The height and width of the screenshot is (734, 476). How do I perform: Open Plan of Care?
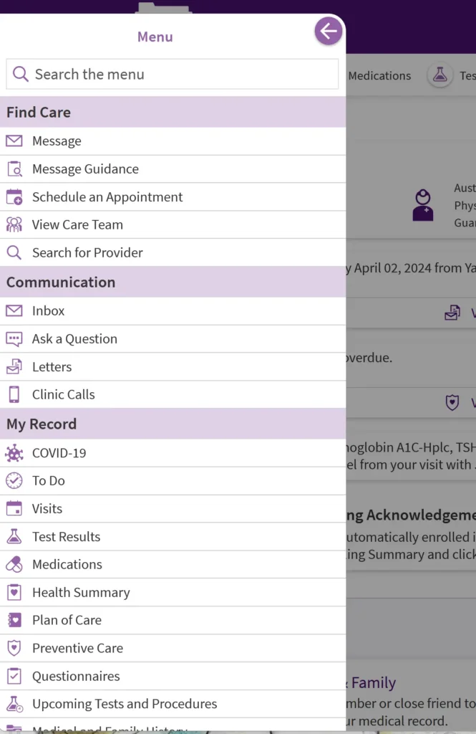point(173,620)
